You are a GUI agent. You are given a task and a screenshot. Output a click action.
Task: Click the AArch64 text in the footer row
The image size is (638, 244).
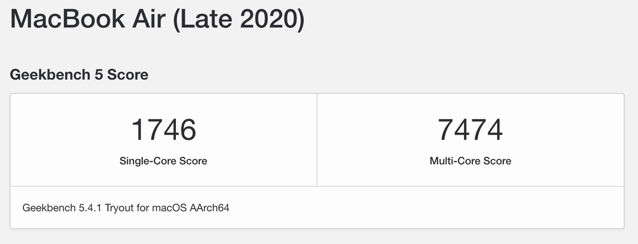coord(209,208)
